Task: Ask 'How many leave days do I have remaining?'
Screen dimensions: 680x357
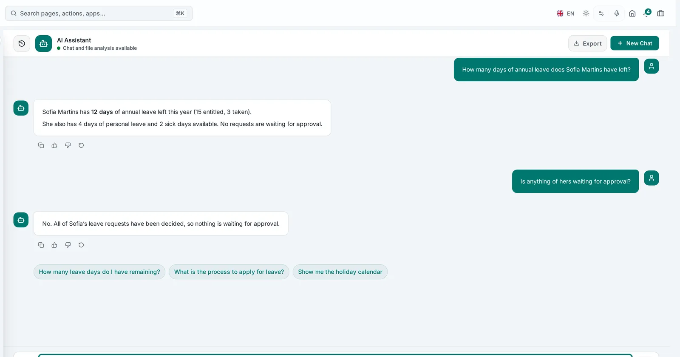Action: coord(99,272)
